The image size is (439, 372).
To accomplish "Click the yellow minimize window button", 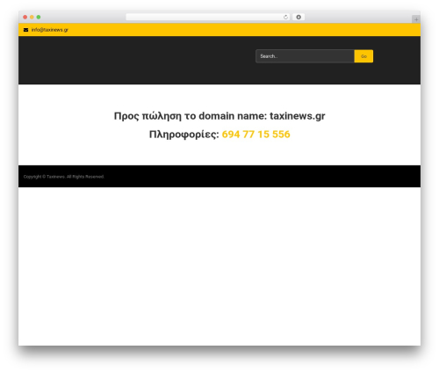I will [x=32, y=17].
